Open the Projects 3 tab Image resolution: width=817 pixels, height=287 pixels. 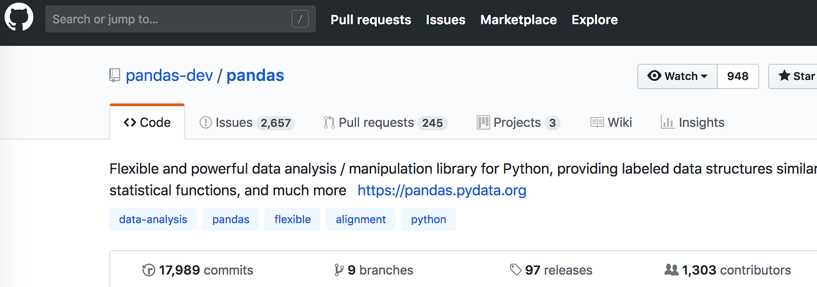tap(518, 123)
